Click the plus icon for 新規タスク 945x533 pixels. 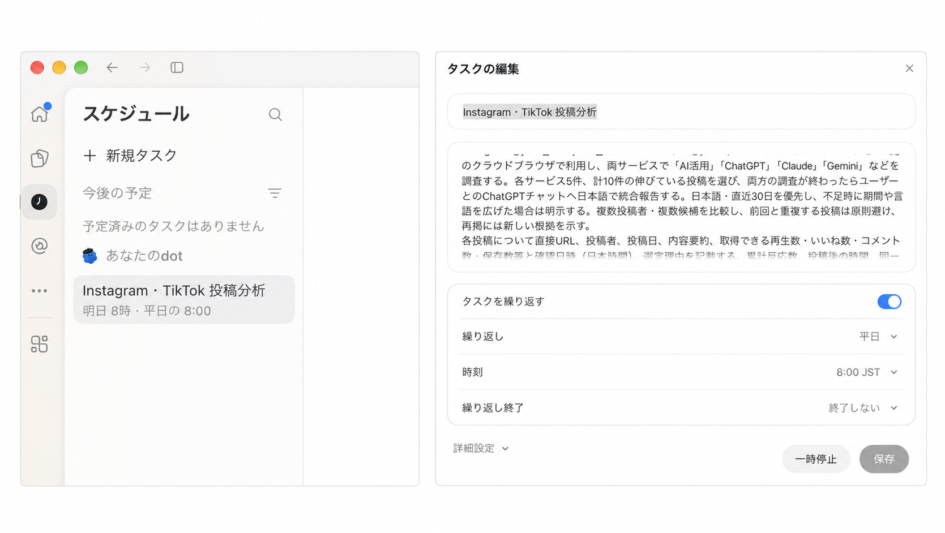tap(89, 156)
